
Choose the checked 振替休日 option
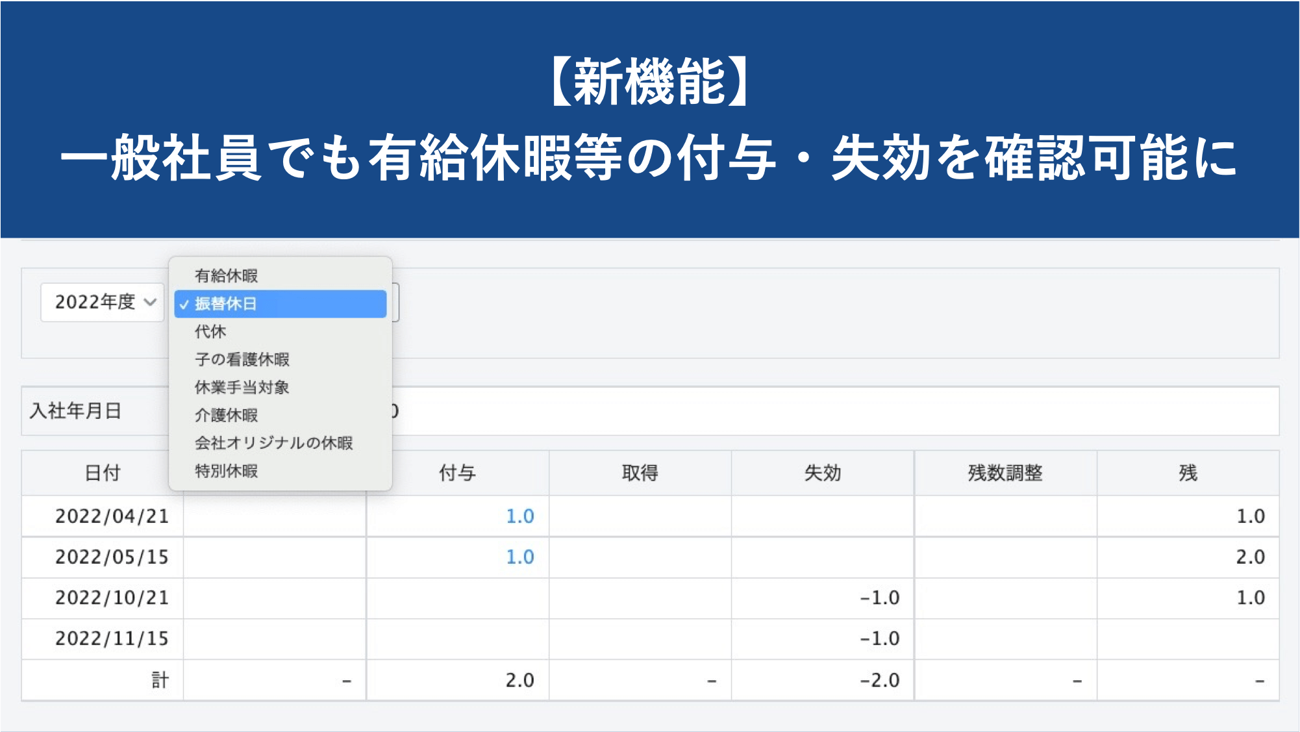(280, 304)
